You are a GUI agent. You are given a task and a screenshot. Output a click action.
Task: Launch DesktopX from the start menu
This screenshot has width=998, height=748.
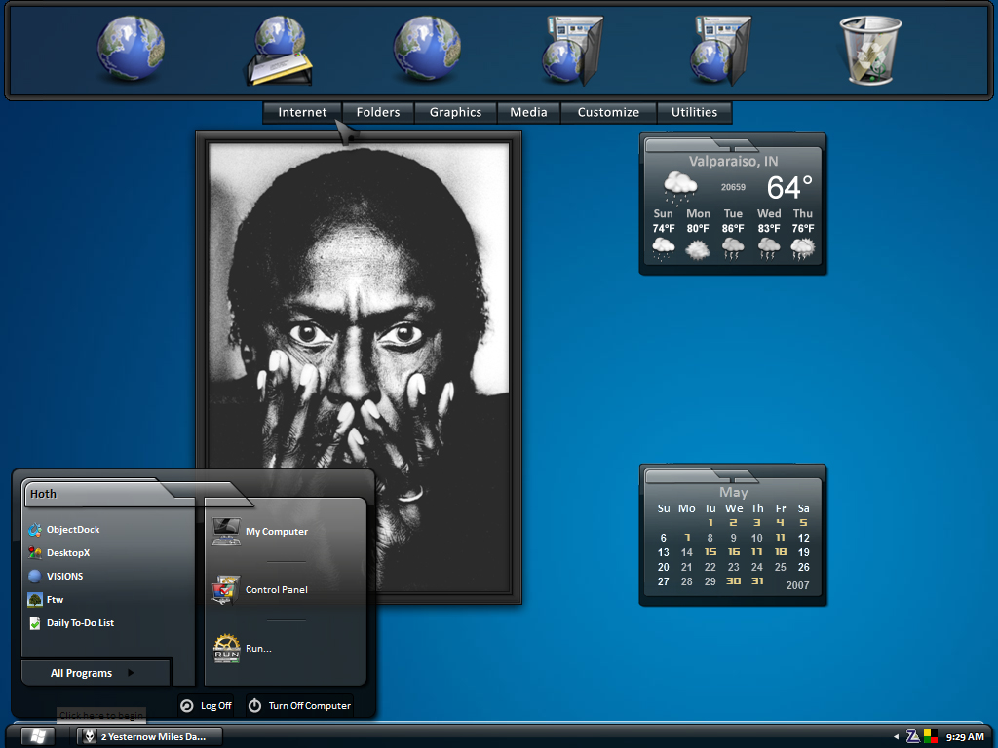[59, 553]
